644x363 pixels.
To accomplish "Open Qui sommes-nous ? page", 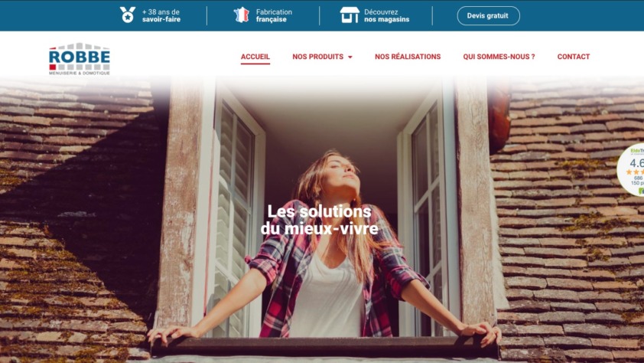I will [x=499, y=57].
